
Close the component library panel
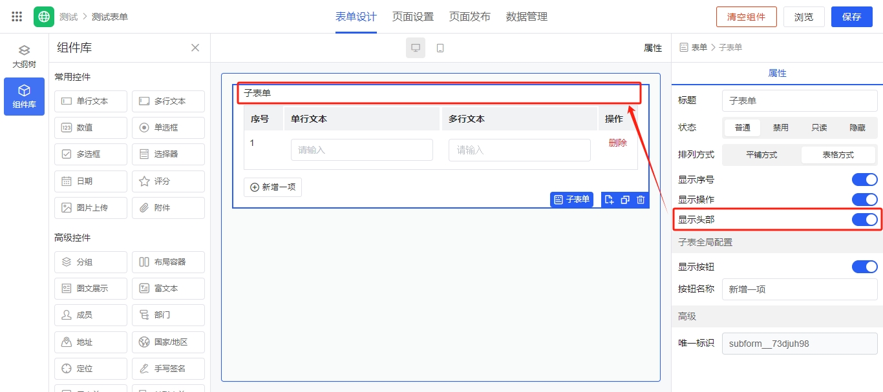195,48
